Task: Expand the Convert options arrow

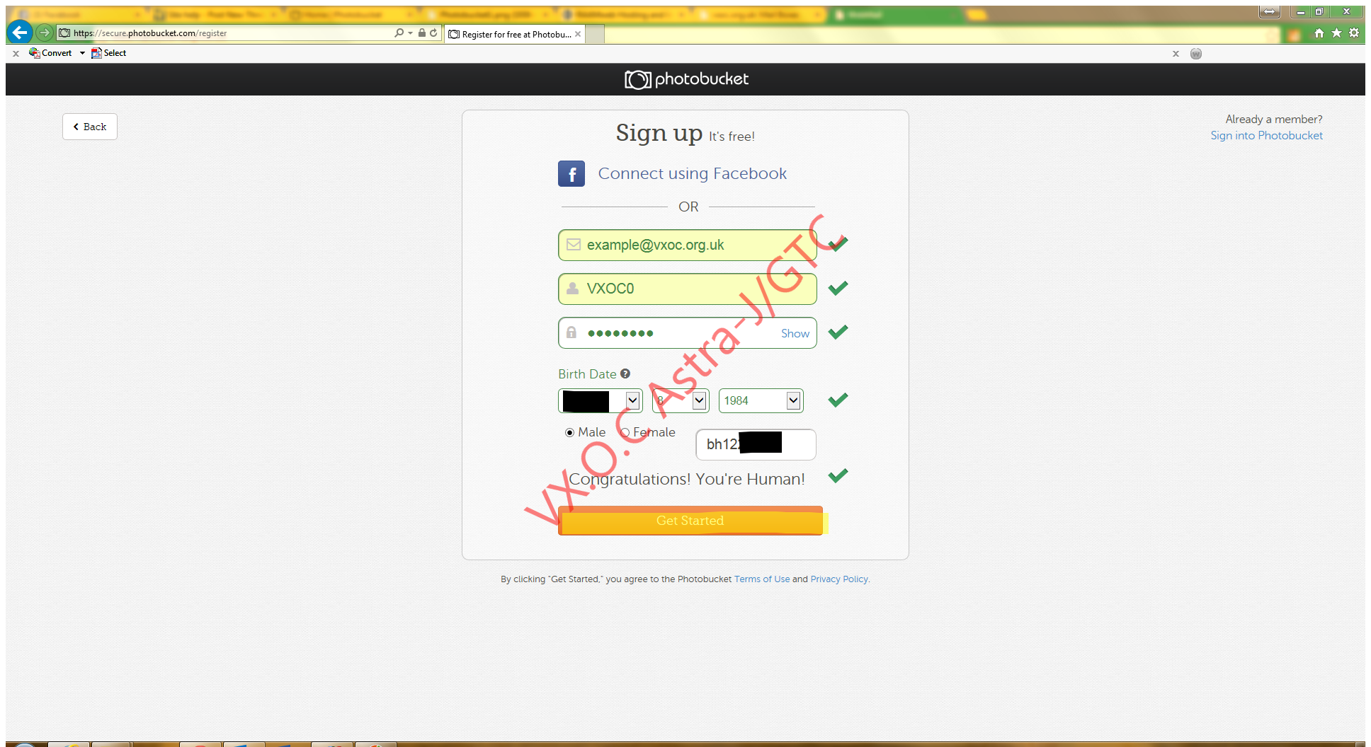Action: point(82,52)
